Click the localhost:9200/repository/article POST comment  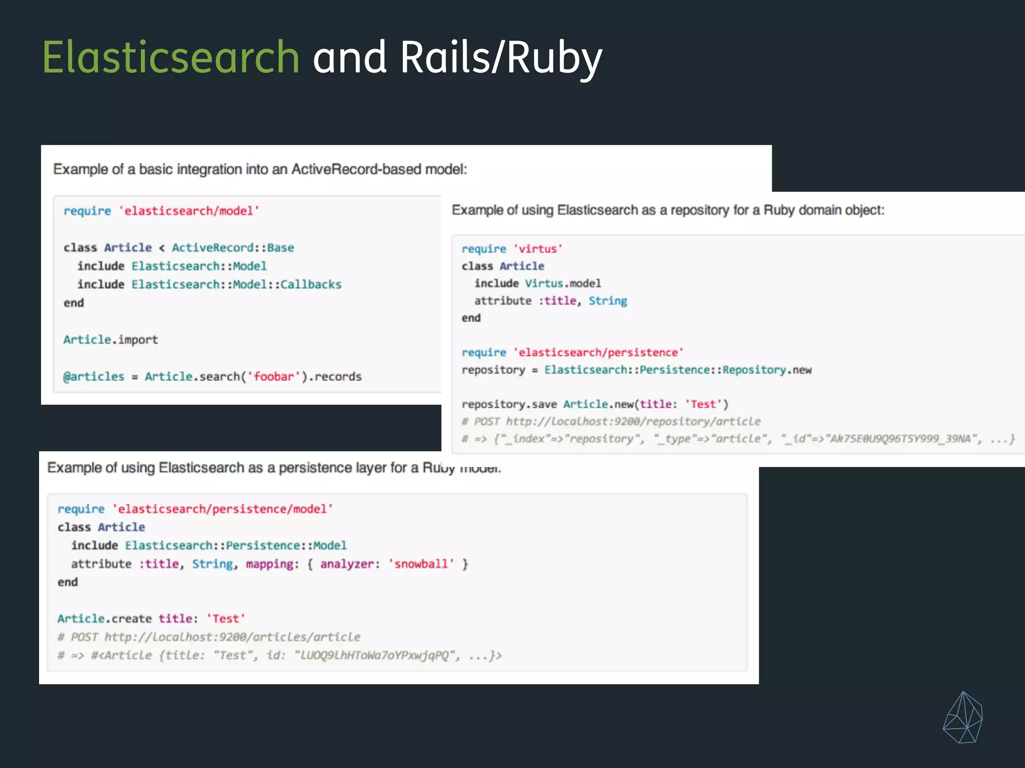pos(611,421)
